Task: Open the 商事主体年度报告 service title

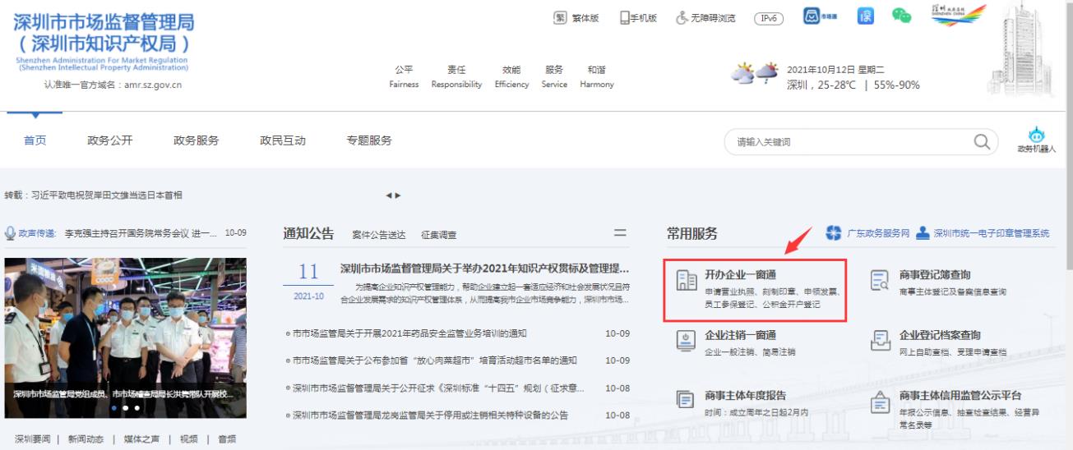Action: [x=746, y=395]
